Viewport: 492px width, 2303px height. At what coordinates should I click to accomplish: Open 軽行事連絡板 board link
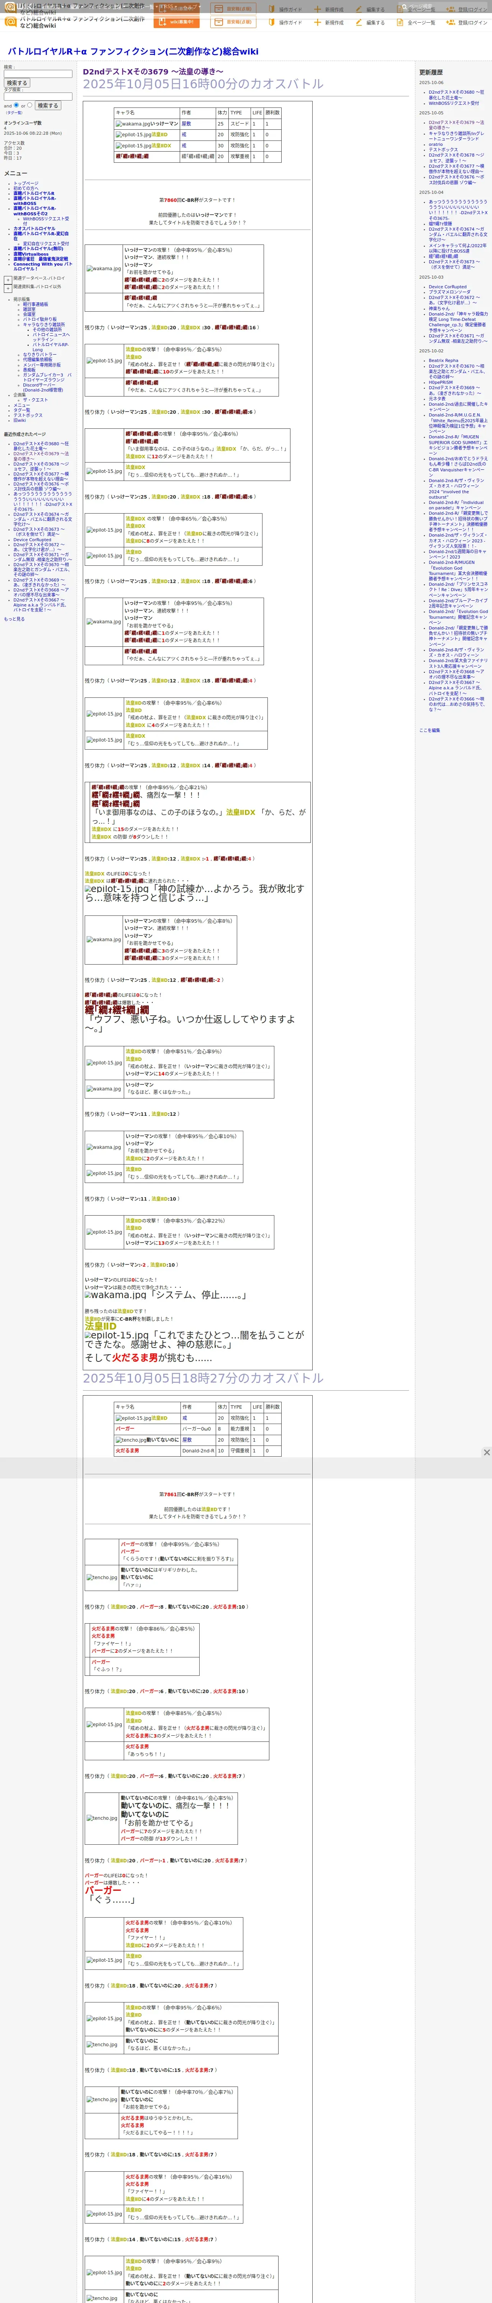(36, 304)
